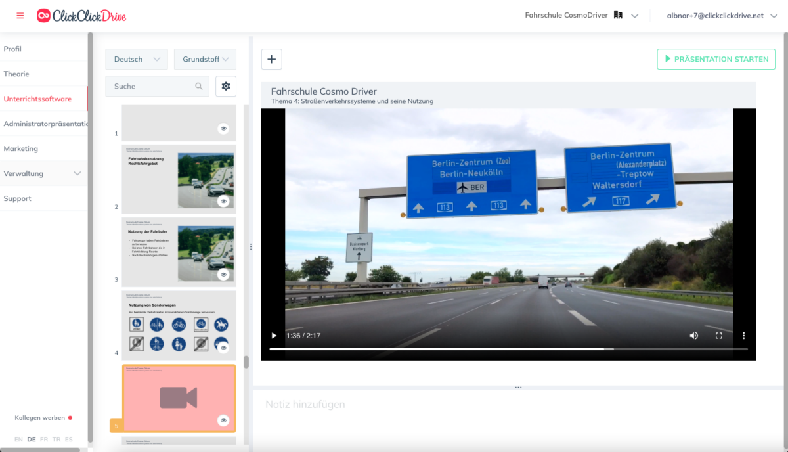Toggle visibility eye on slide 4
Image resolution: width=788 pixels, height=452 pixels.
click(223, 348)
